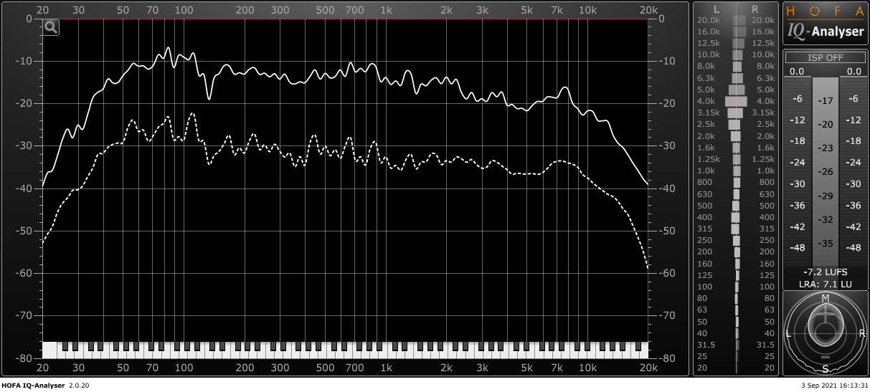The height and width of the screenshot is (392, 870).
Task: Click the IQ-Analyser title label
Action: click(x=825, y=32)
